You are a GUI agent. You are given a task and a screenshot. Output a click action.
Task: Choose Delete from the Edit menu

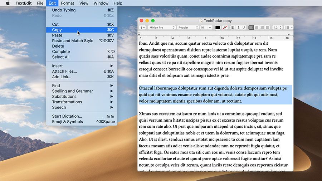point(82,46)
